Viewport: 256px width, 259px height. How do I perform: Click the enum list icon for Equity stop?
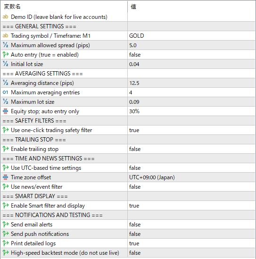click(6, 111)
